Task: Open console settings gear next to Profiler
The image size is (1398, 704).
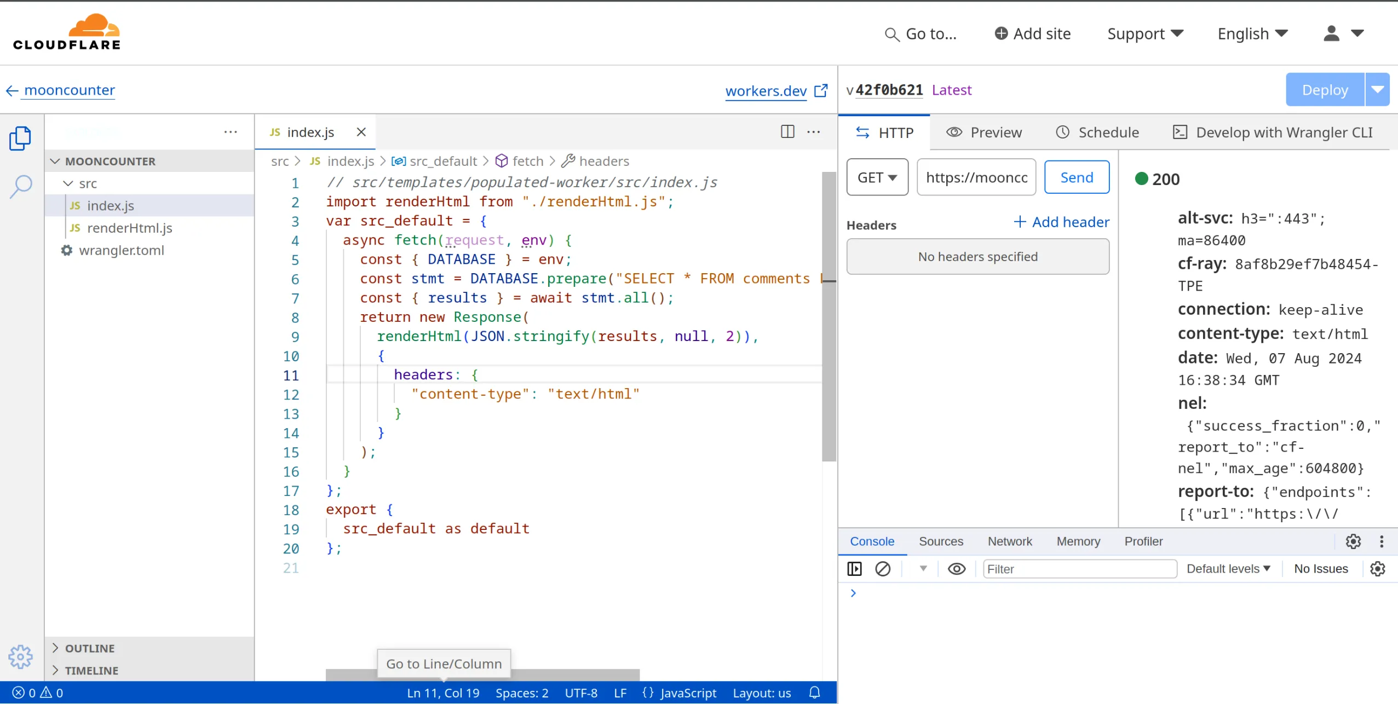Action: click(x=1353, y=541)
